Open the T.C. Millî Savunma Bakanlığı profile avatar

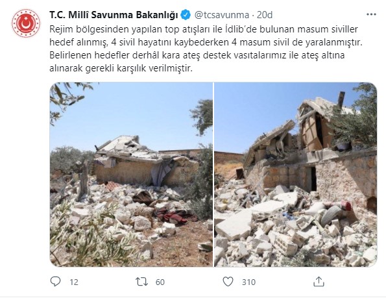point(26,23)
